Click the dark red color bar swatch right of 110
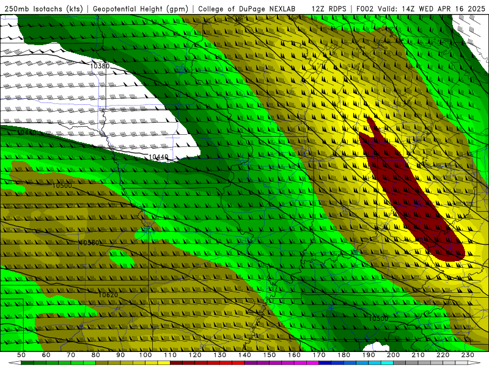489x366 pixels. click(176, 363)
